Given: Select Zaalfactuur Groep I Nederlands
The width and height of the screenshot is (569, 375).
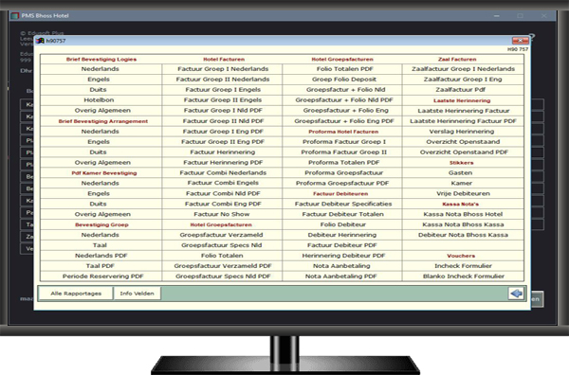Looking at the screenshot, I should click(x=463, y=69).
